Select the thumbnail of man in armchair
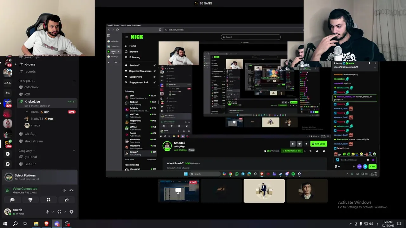This screenshot has width=406, height=228. (x=264, y=191)
